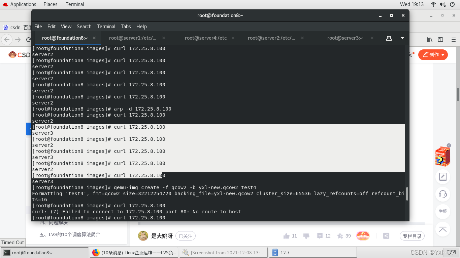Image resolution: width=460 pixels, height=258 pixels.
Task: Click the qemu-img create command line
Action: [144, 187]
